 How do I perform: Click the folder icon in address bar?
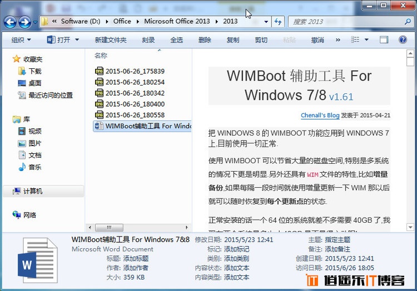[x=44, y=21]
